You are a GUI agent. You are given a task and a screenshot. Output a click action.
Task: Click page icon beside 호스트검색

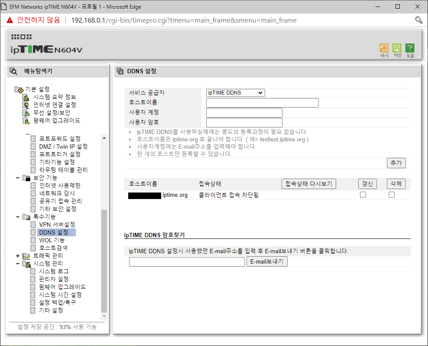point(33,248)
